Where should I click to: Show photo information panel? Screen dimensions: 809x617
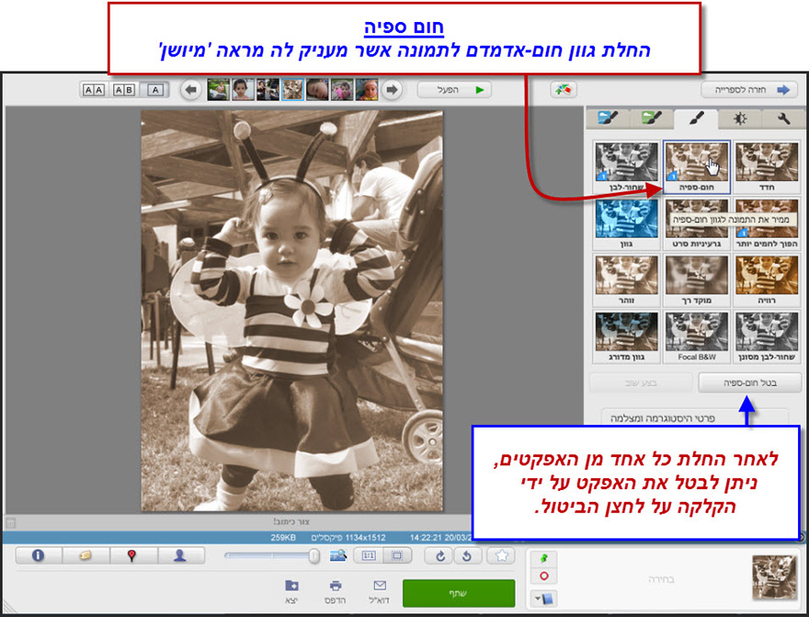(37, 555)
